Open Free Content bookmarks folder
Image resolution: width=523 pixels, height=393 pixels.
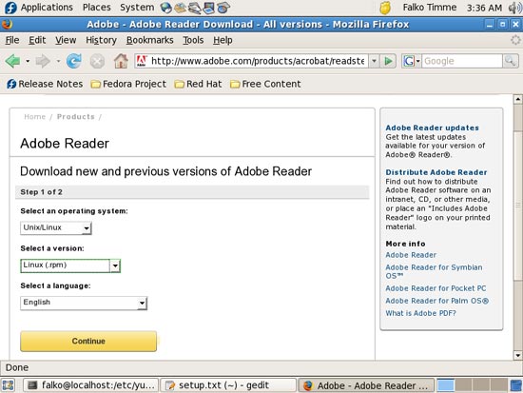[x=265, y=84]
